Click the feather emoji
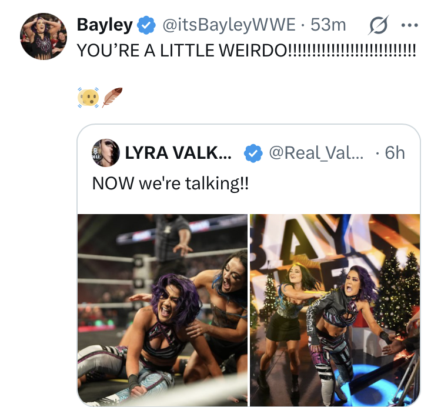Viewport: 441px width, 407px height. [x=112, y=97]
